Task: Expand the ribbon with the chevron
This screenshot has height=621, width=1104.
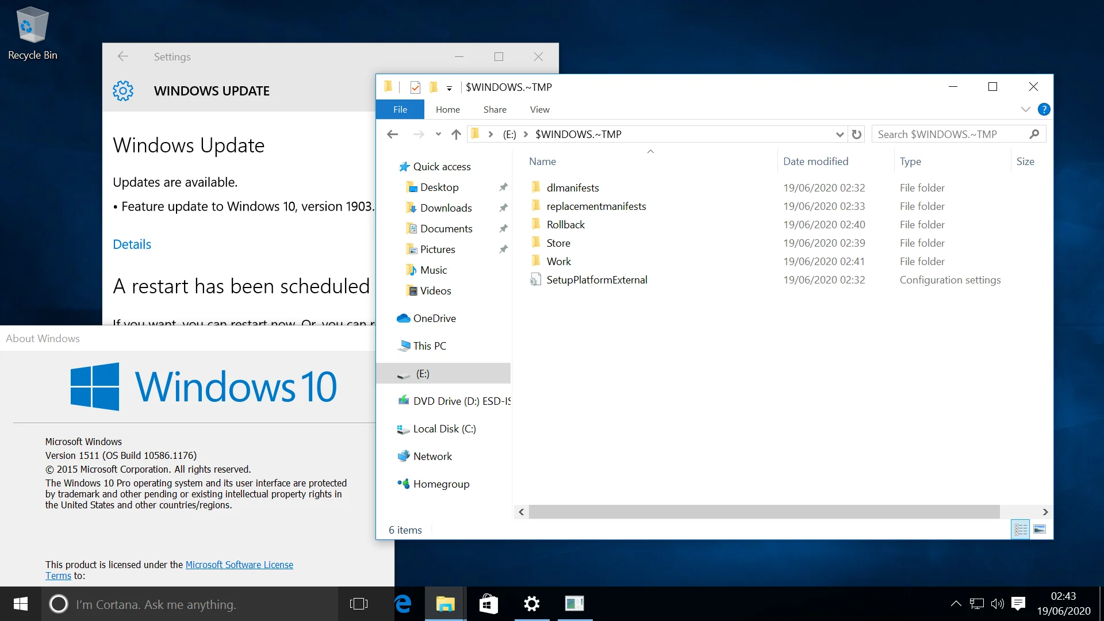Action: point(1025,109)
